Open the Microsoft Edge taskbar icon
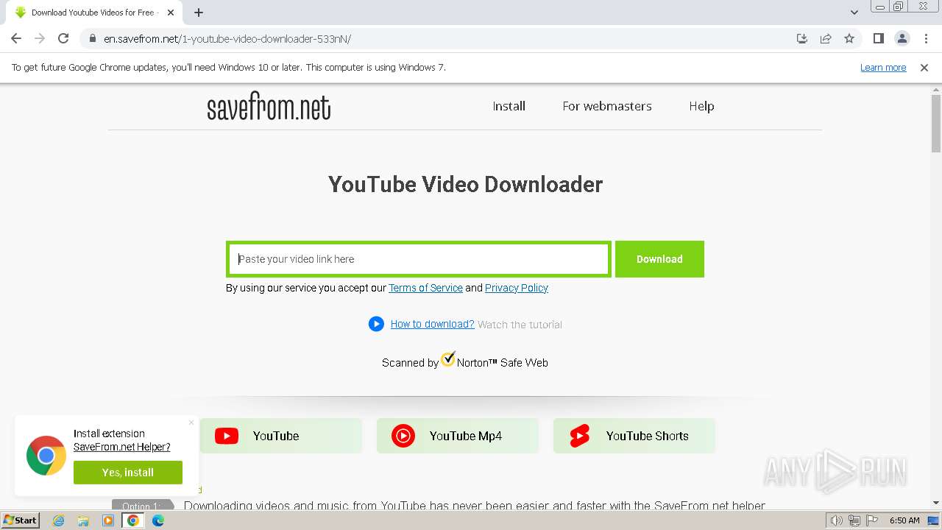 point(158,520)
